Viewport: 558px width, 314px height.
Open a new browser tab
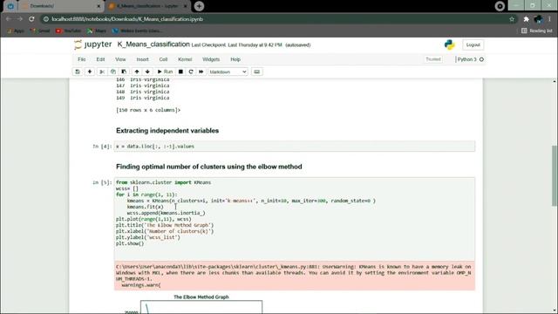click(200, 6)
